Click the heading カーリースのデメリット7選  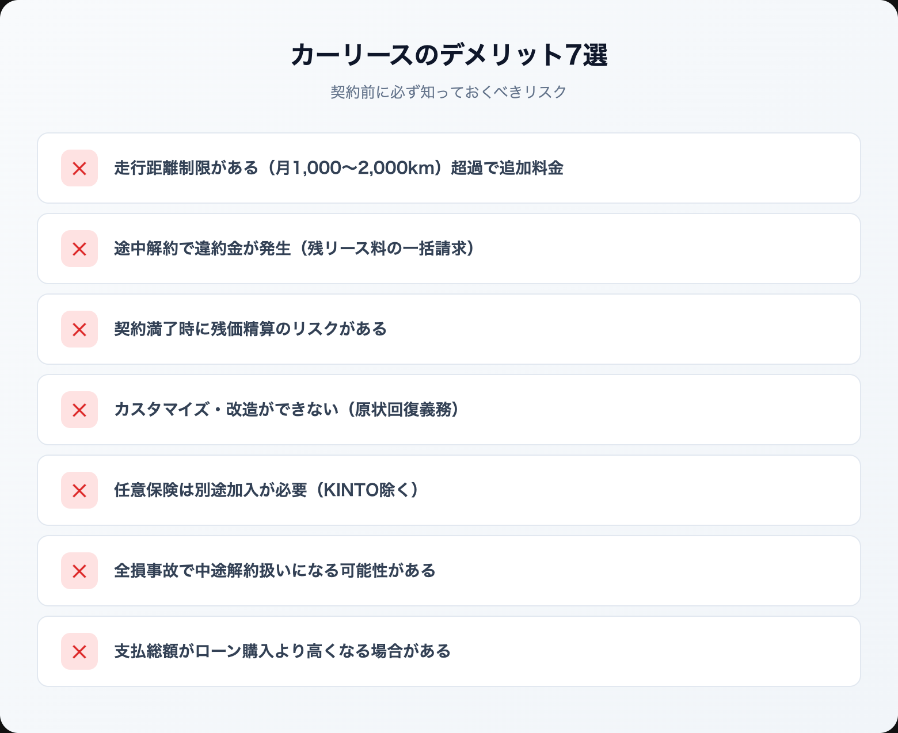coord(449,55)
